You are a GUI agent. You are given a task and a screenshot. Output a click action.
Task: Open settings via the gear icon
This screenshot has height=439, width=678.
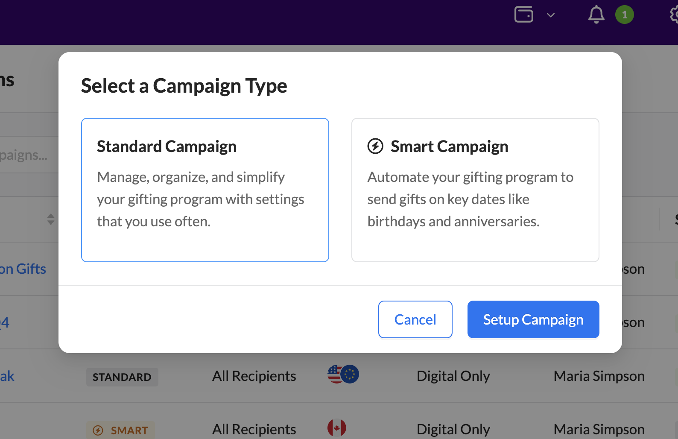click(674, 15)
